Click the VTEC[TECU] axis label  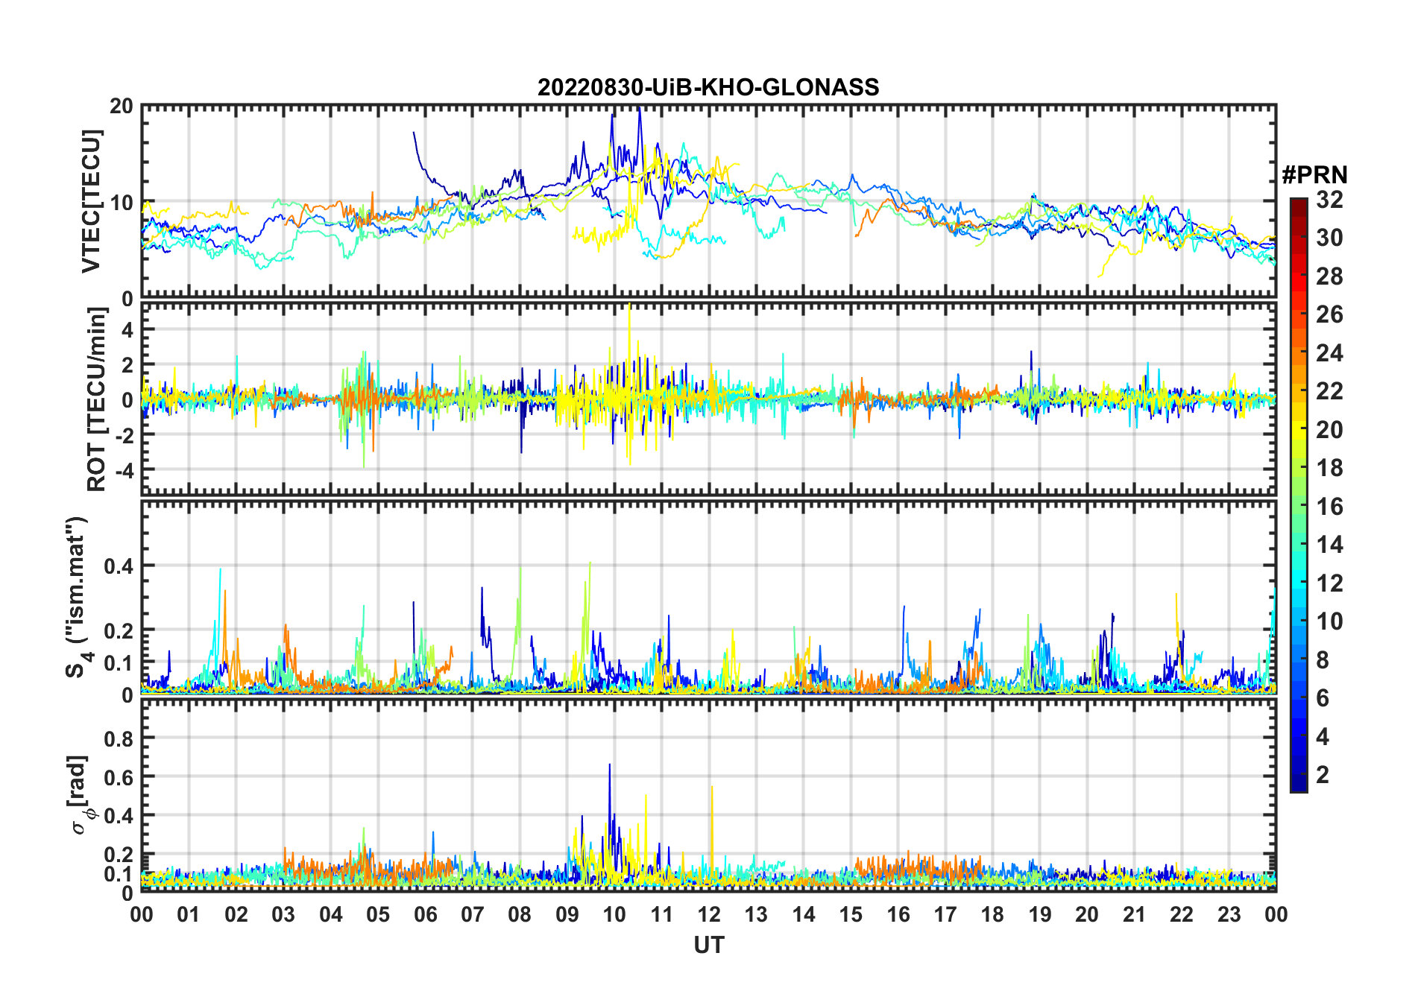(x=91, y=201)
